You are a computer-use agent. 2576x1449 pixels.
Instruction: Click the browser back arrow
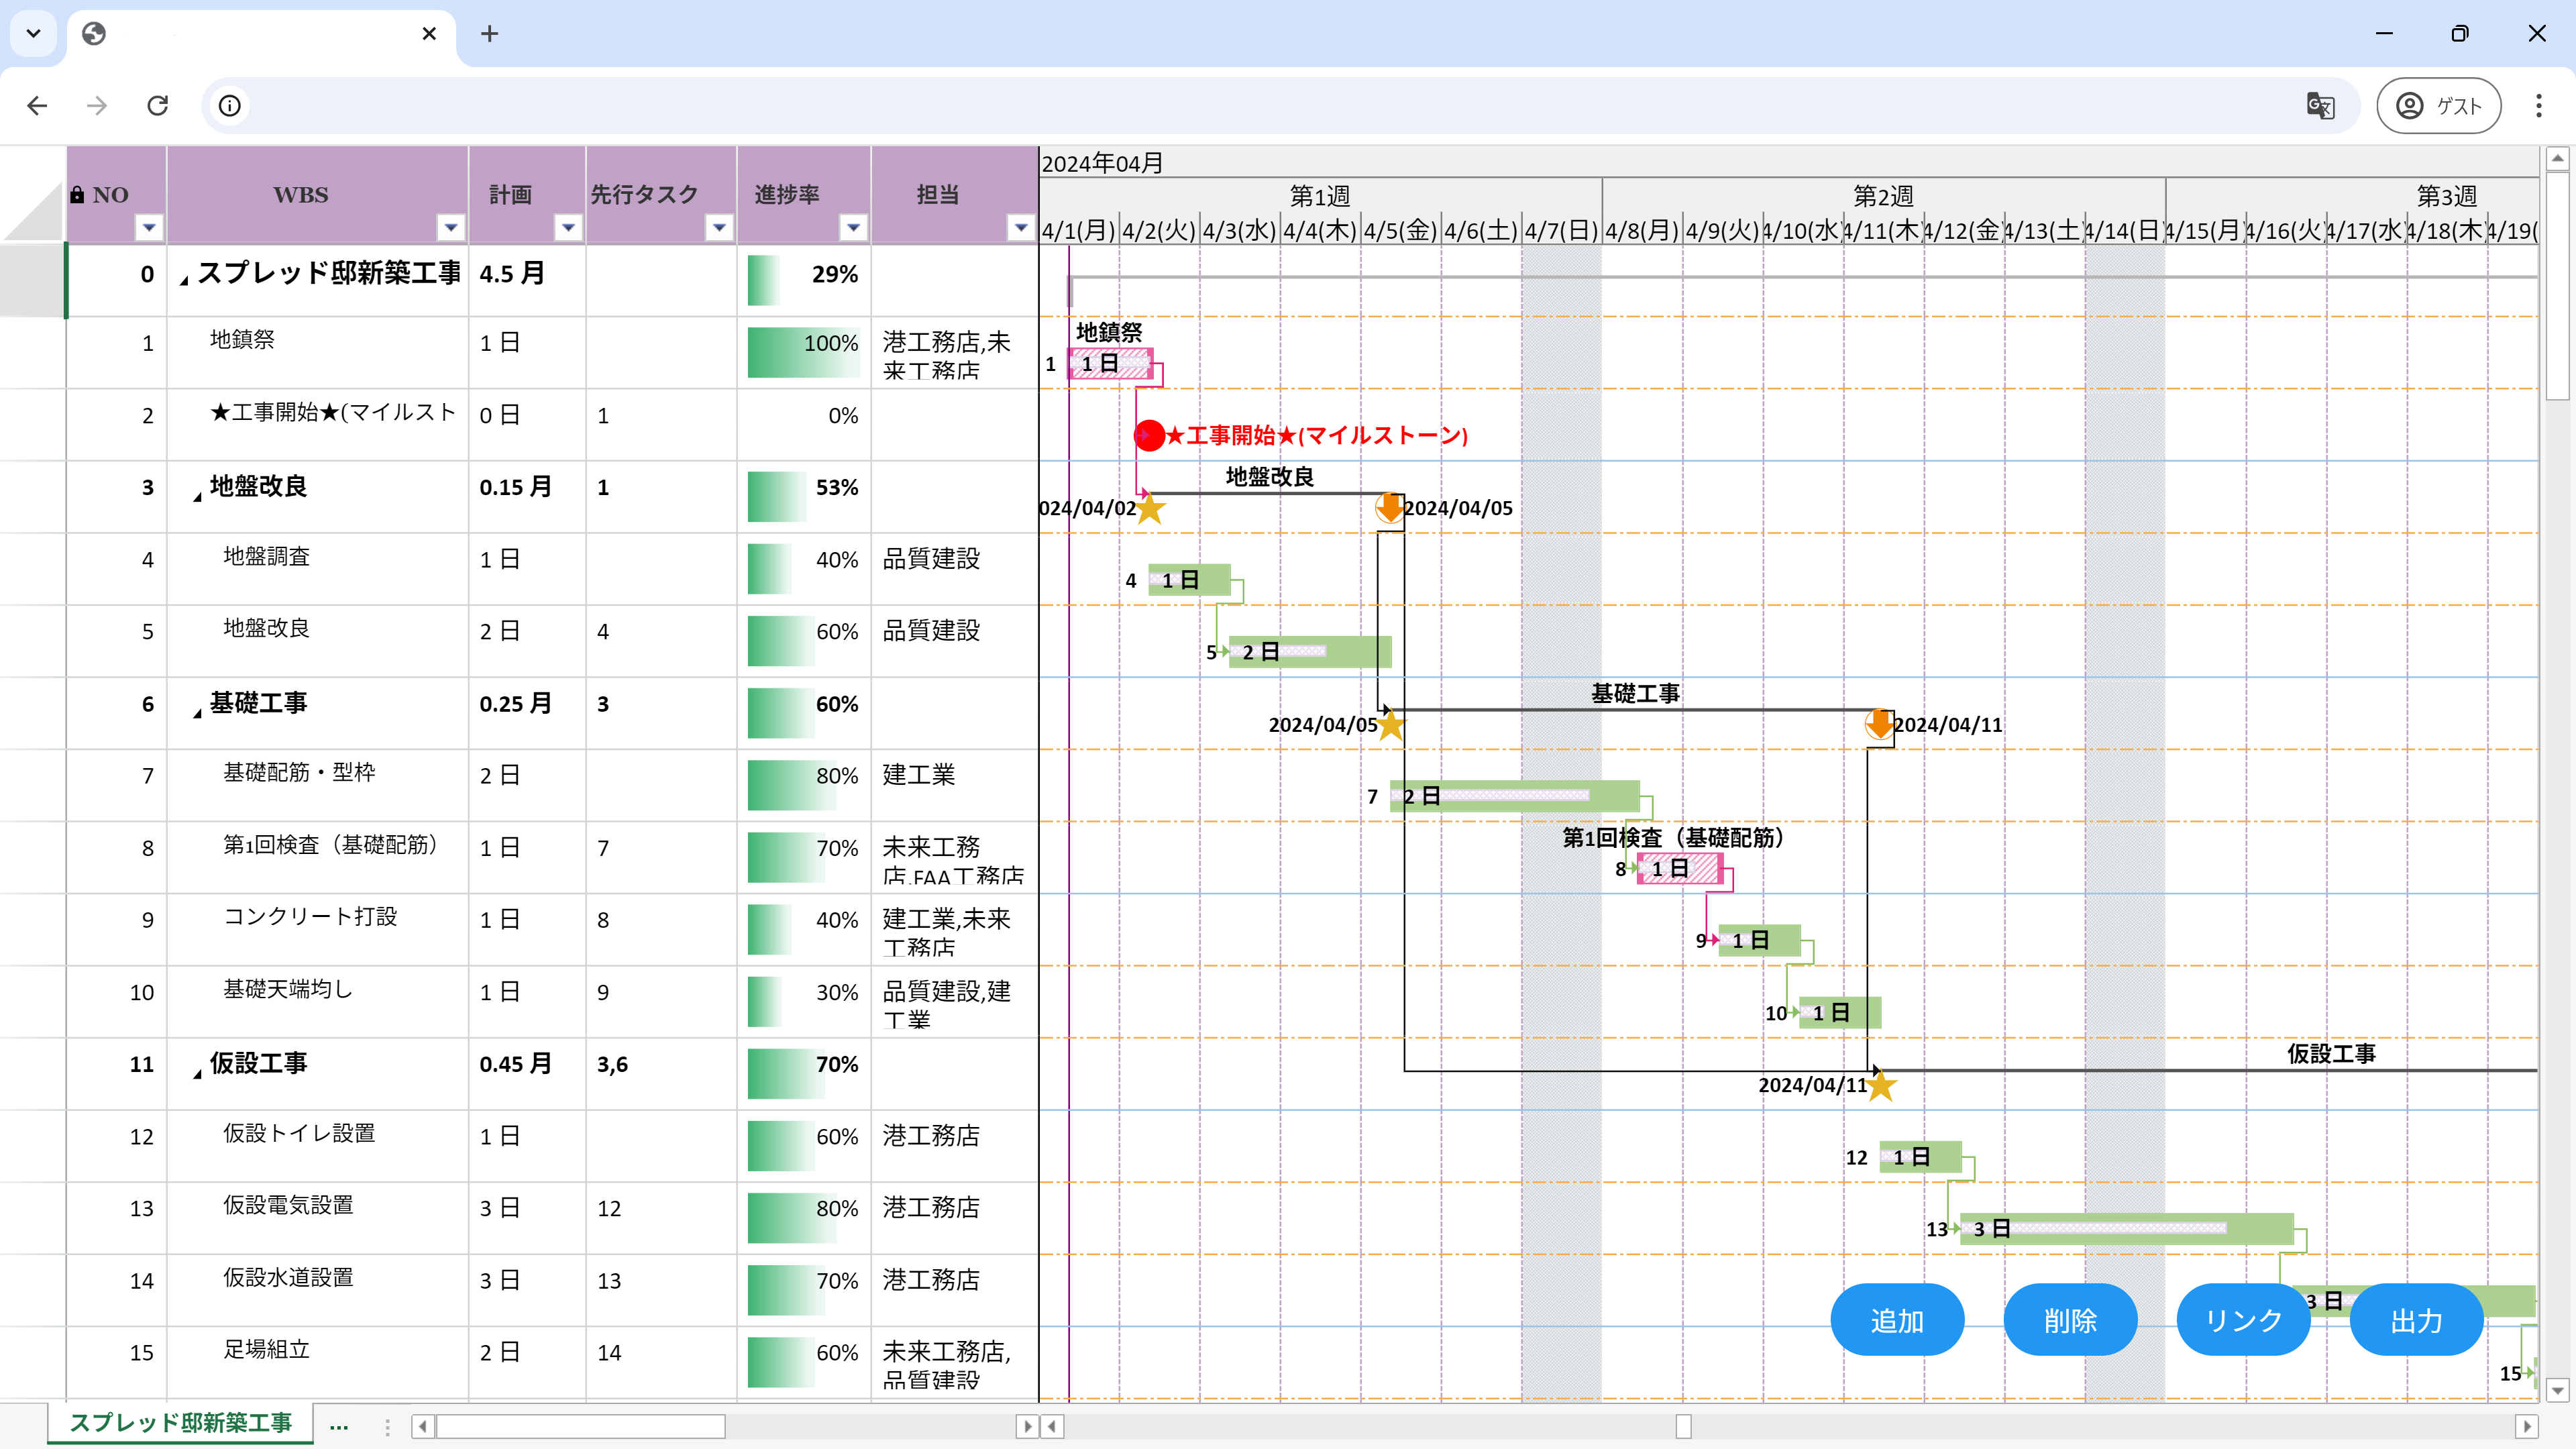click(x=37, y=105)
